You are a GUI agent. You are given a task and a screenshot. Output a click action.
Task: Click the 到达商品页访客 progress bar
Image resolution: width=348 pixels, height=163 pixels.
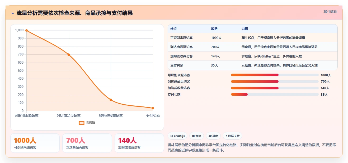[x=275, y=81]
